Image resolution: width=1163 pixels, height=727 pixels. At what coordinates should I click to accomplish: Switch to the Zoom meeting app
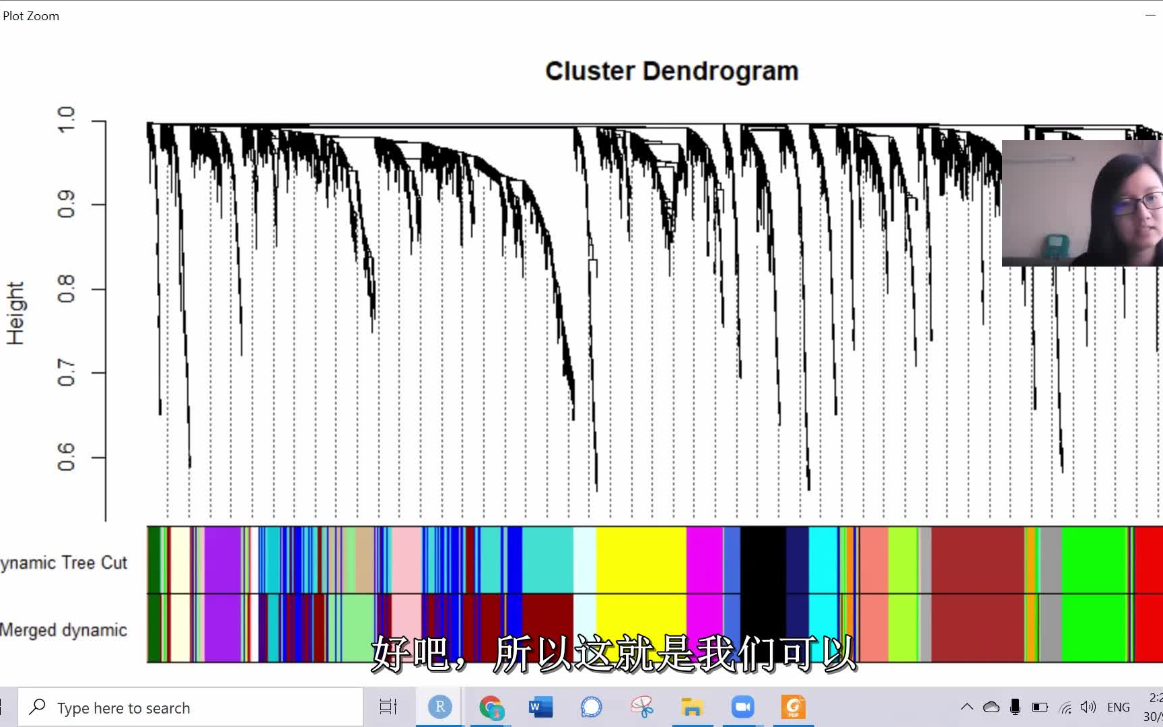click(742, 707)
